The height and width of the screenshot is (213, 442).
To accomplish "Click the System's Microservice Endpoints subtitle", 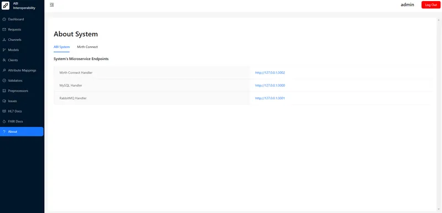I will coord(81,59).
